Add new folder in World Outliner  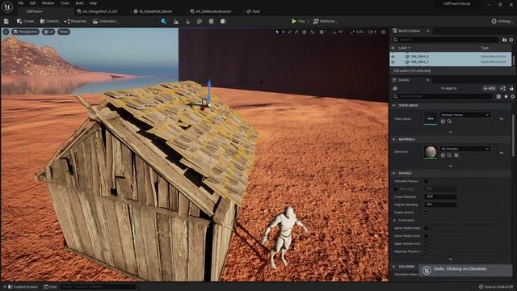(x=504, y=40)
